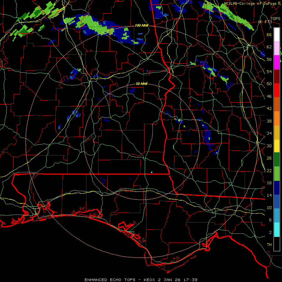Pick the 2 legend value
The image size is (282, 282).
(x=270, y=232)
